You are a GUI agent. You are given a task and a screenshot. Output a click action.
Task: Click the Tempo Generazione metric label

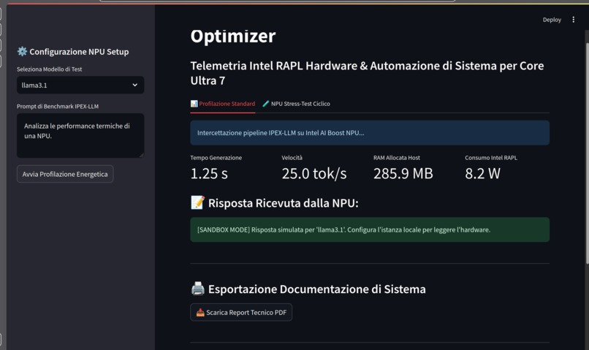216,158
